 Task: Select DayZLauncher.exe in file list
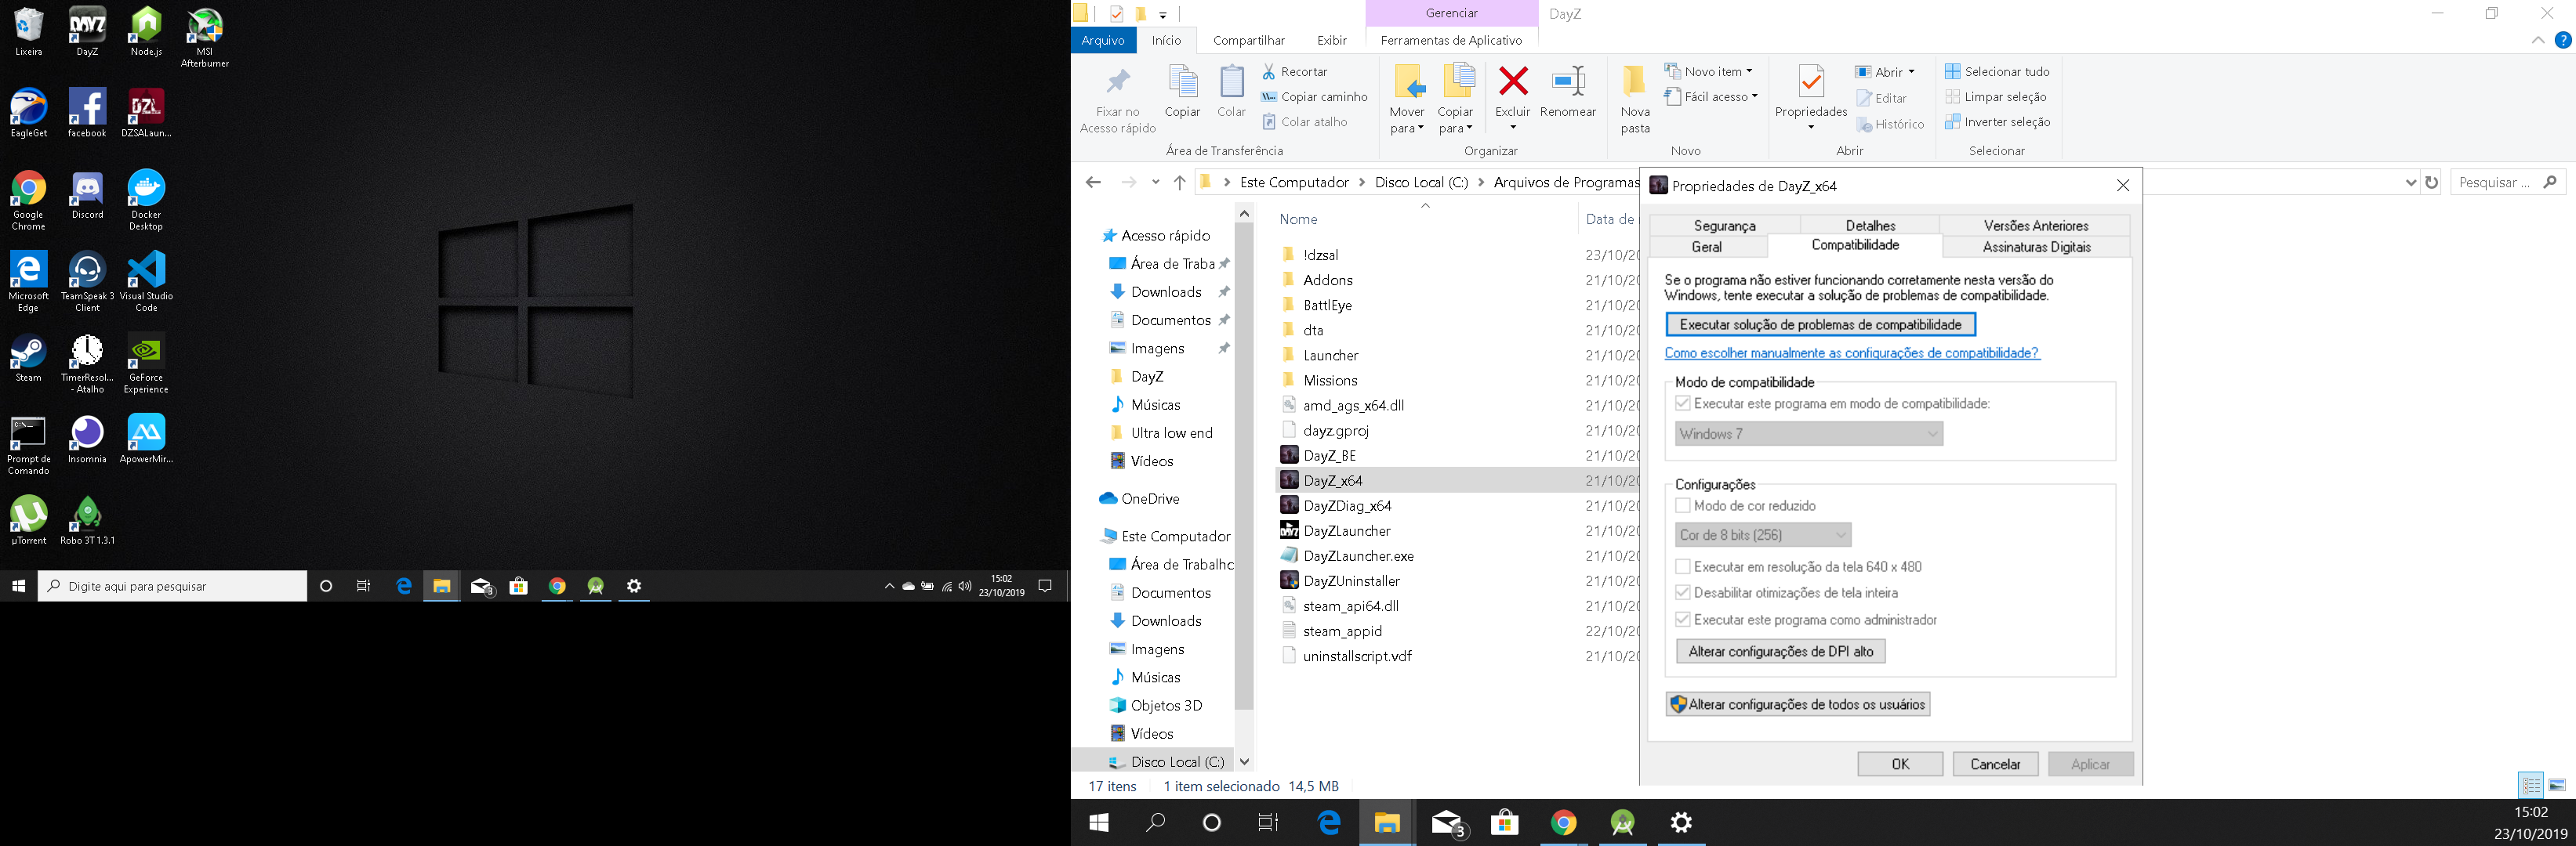(x=1358, y=555)
